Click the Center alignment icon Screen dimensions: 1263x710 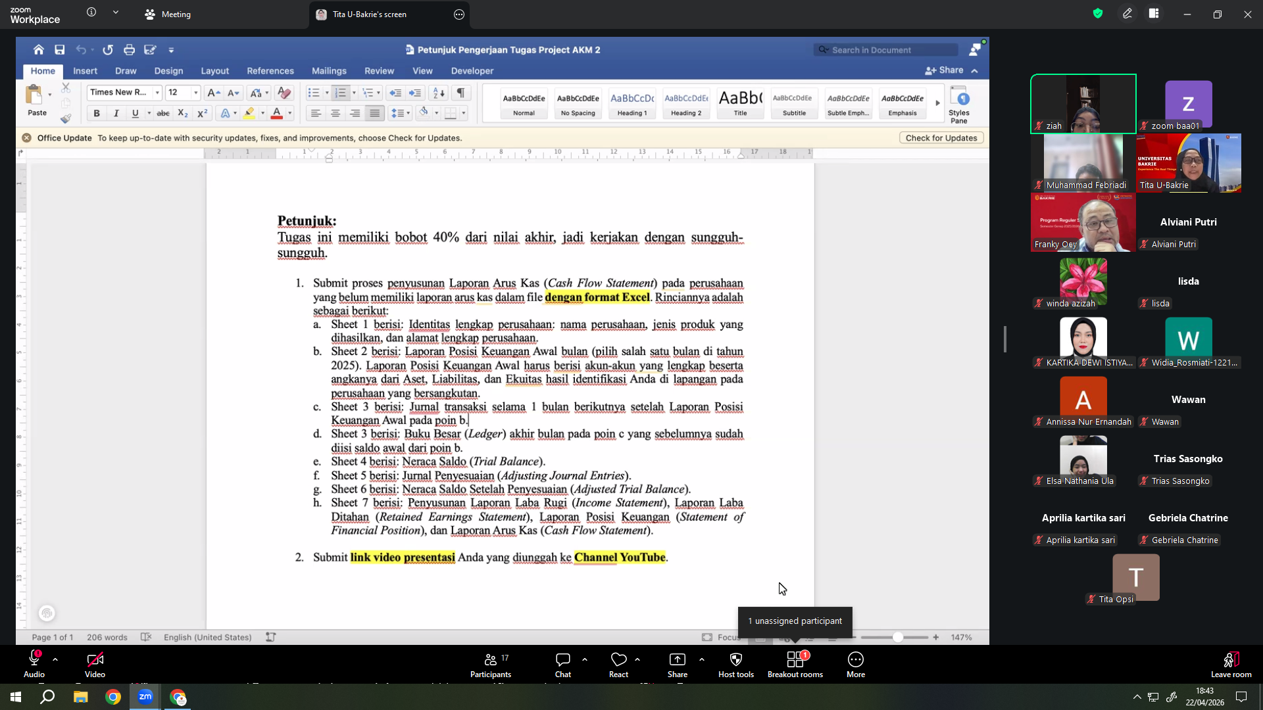pos(335,114)
